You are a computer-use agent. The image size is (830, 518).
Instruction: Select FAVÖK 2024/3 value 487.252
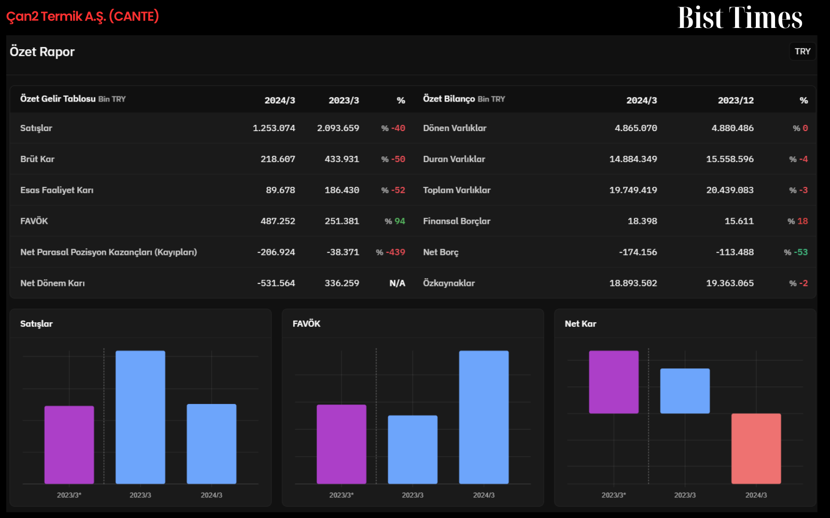[278, 221]
